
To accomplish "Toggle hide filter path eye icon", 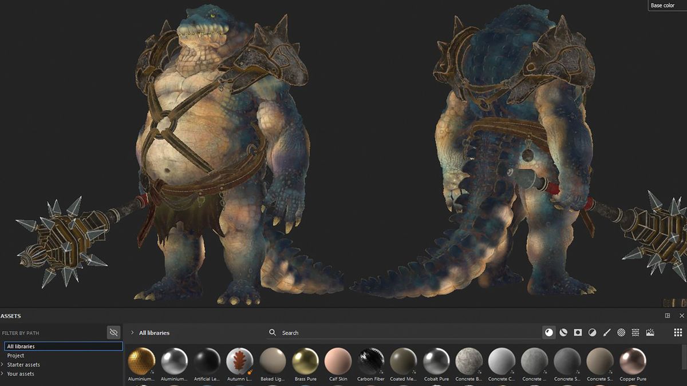I will 114,332.
